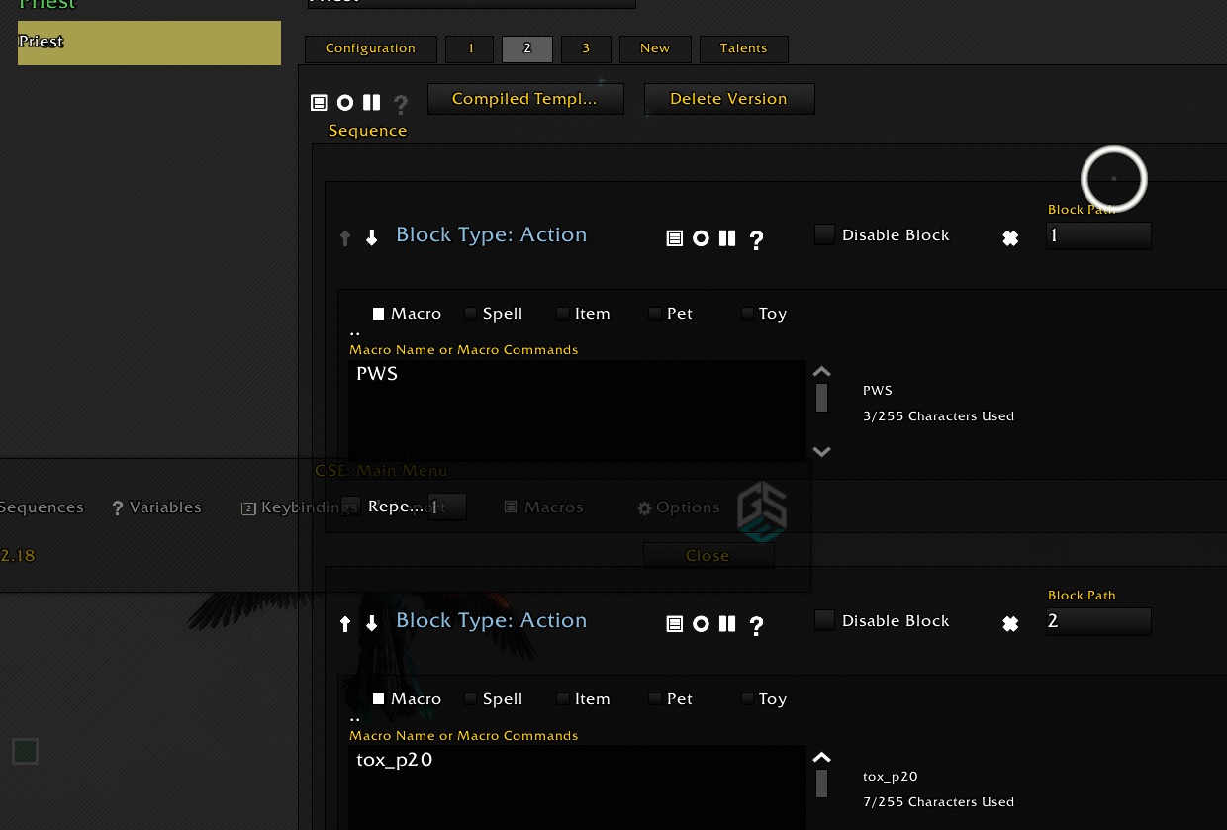Open Variables in GSE Main Menu
This screenshot has width=1227, height=830.
click(x=156, y=507)
